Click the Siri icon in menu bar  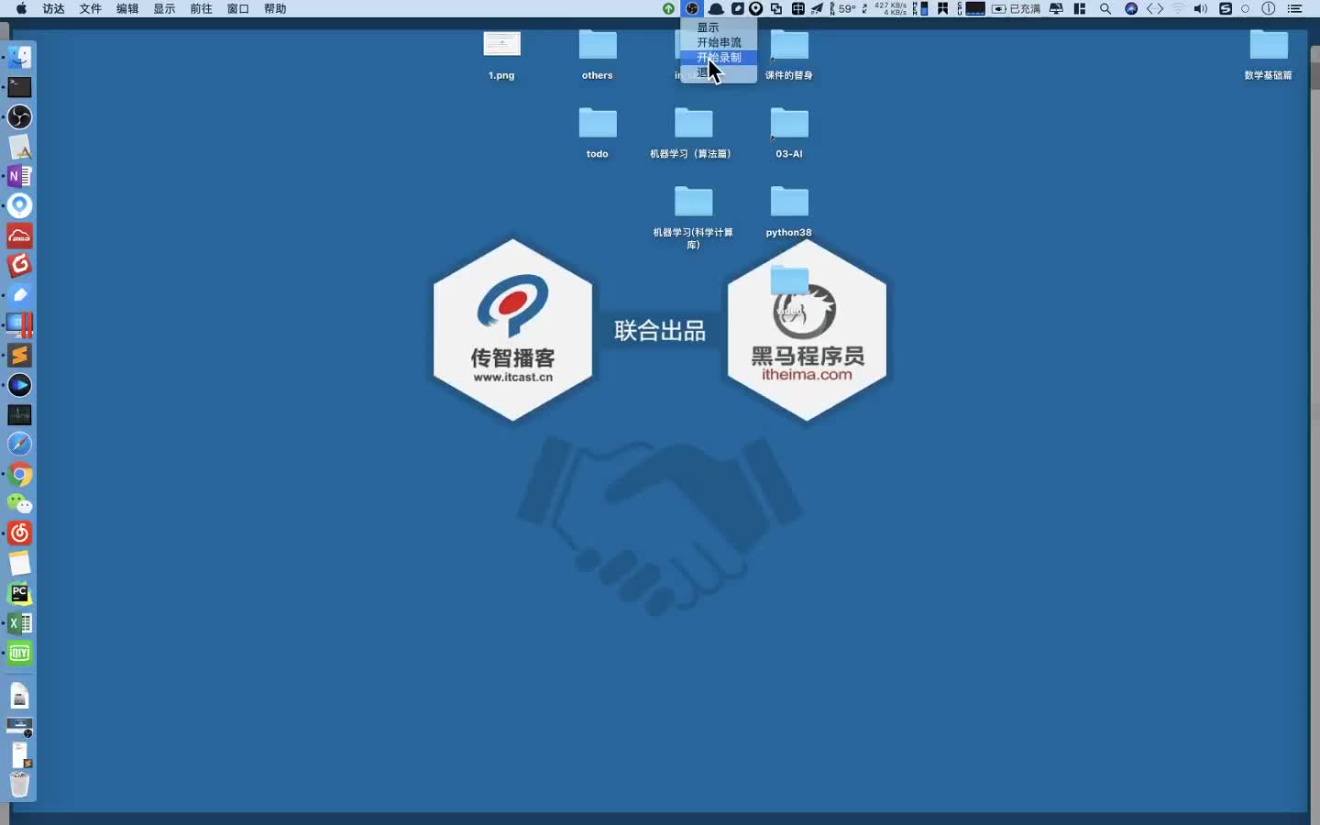click(x=1131, y=8)
